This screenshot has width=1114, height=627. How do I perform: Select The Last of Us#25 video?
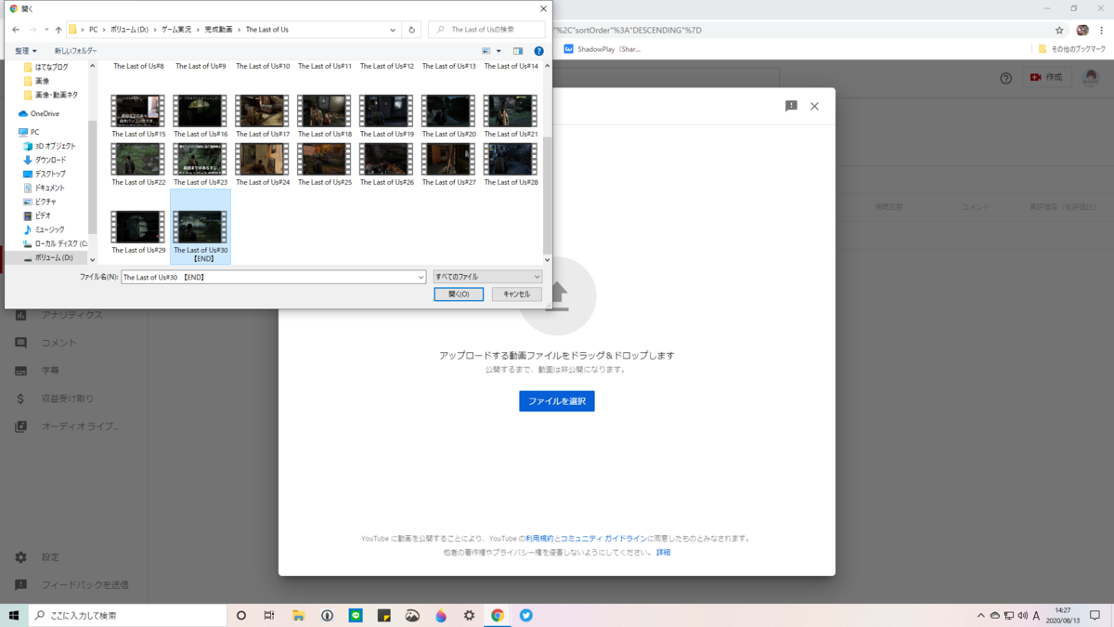[324, 165]
